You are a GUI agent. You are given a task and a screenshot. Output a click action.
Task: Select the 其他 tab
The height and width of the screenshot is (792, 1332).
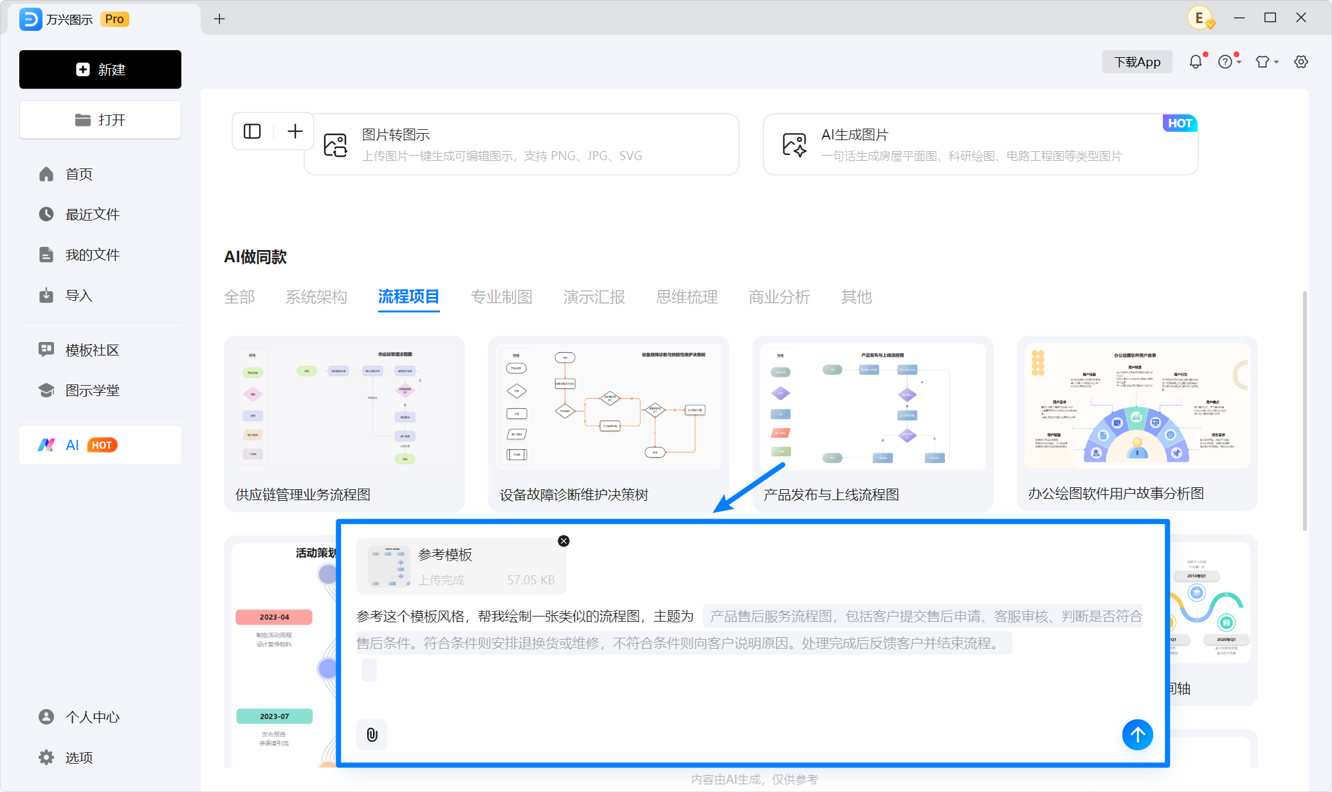(x=857, y=297)
